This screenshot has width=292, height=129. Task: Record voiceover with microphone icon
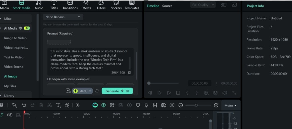point(146,105)
